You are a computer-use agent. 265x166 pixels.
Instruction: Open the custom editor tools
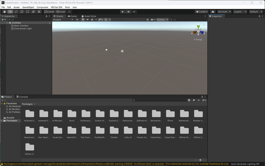coord(39,12)
